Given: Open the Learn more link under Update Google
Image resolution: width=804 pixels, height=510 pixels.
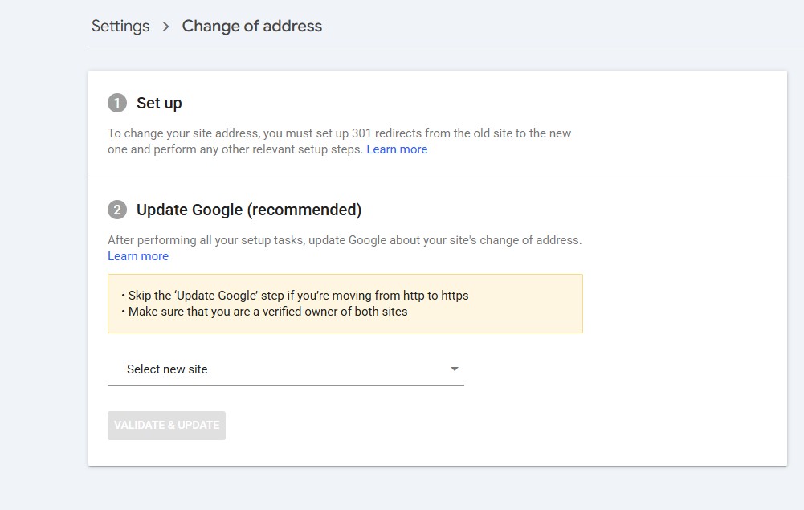Looking at the screenshot, I should 138,255.
